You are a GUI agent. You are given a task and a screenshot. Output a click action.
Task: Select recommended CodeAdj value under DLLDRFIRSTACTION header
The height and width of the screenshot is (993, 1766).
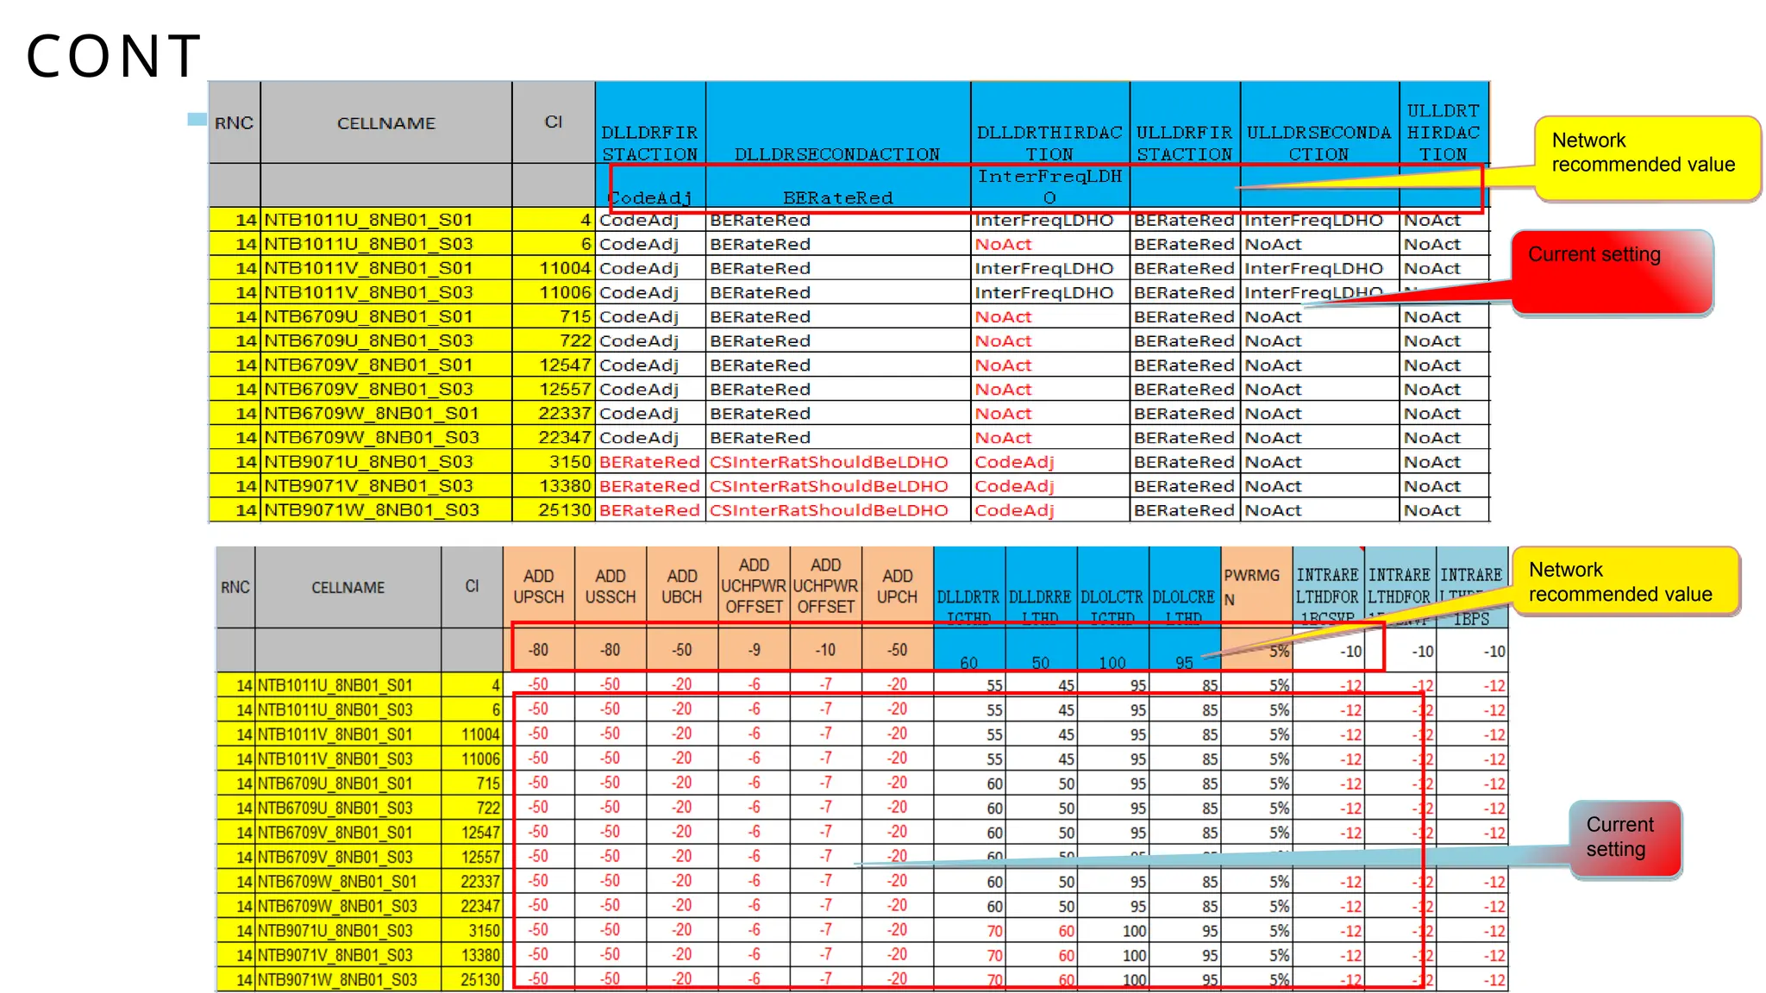tap(650, 197)
